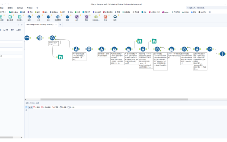The width and height of the screenshot is (227, 142).
Task: Open the 转换 (Transform) tool category
Action: [45, 12]
